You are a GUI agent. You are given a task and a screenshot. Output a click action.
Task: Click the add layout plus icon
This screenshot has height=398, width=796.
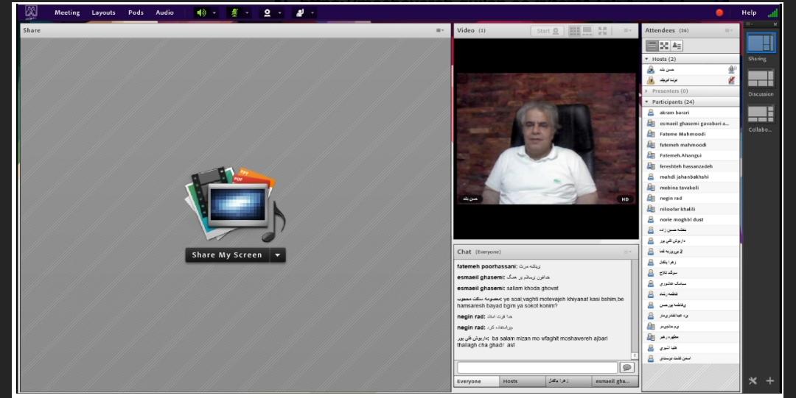(770, 380)
